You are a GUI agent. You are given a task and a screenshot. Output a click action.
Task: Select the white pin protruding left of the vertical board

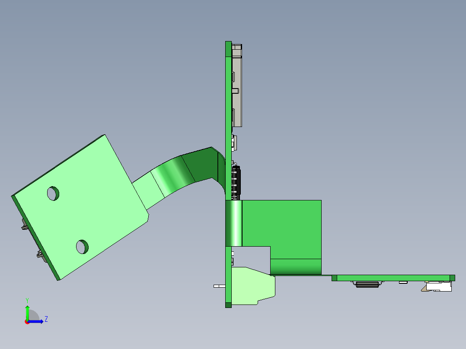[x=219, y=286]
